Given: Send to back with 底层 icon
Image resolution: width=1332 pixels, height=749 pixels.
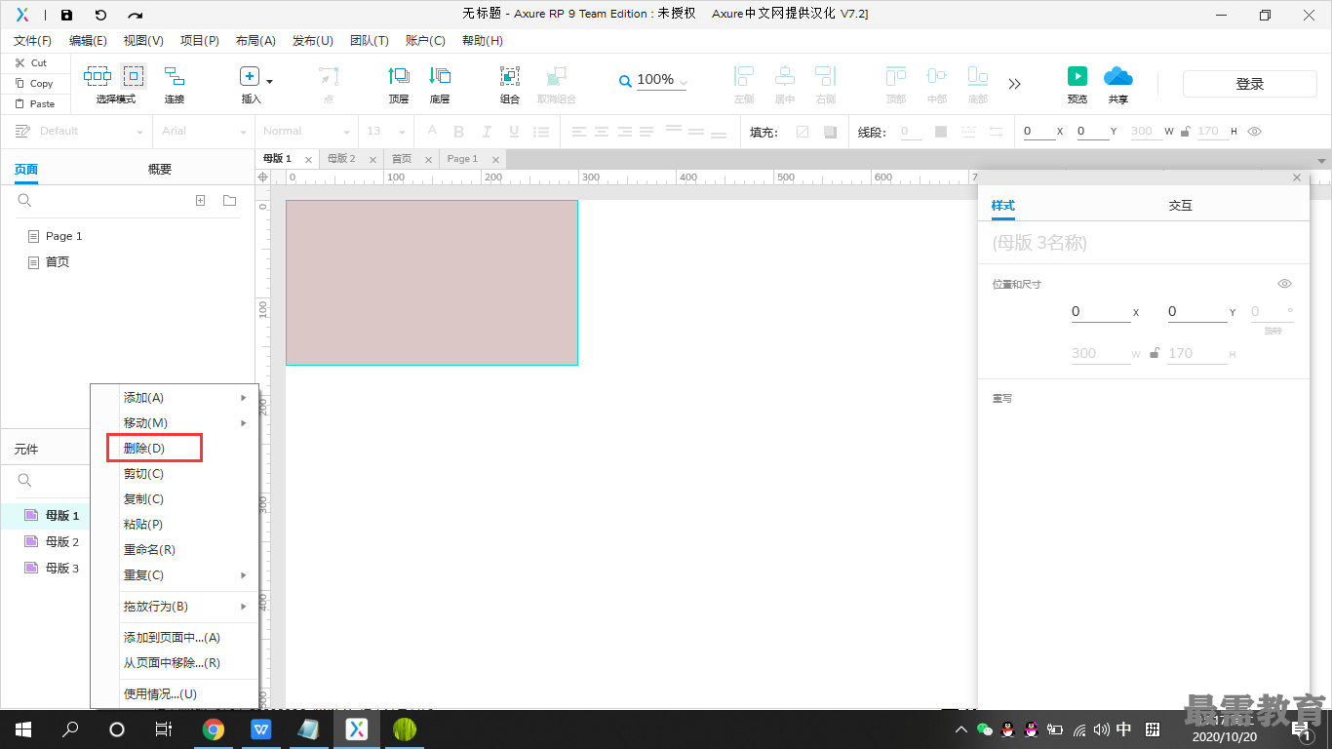Looking at the screenshot, I should [x=440, y=76].
